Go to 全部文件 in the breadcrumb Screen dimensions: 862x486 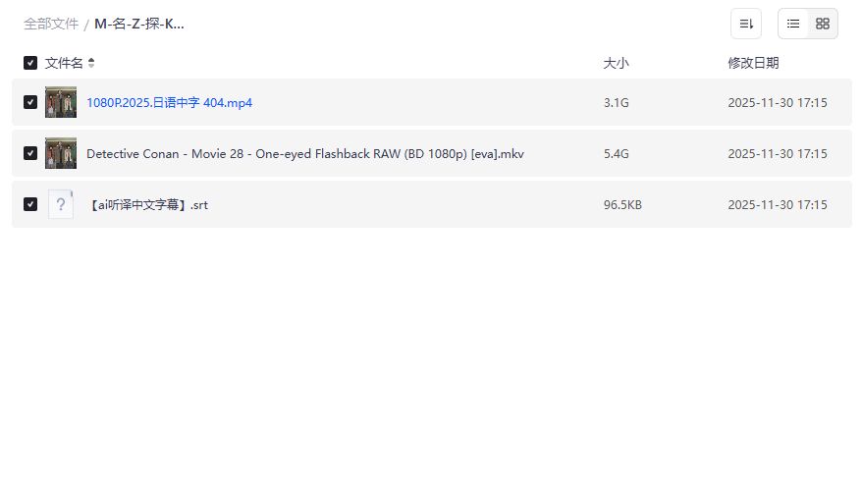pyautogui.click(x=51, y=24)
